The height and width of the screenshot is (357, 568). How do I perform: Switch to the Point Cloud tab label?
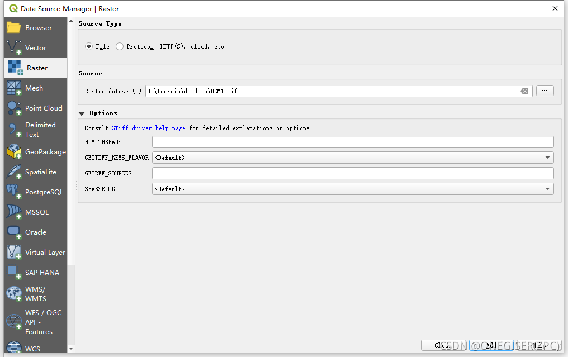(44, 108)
